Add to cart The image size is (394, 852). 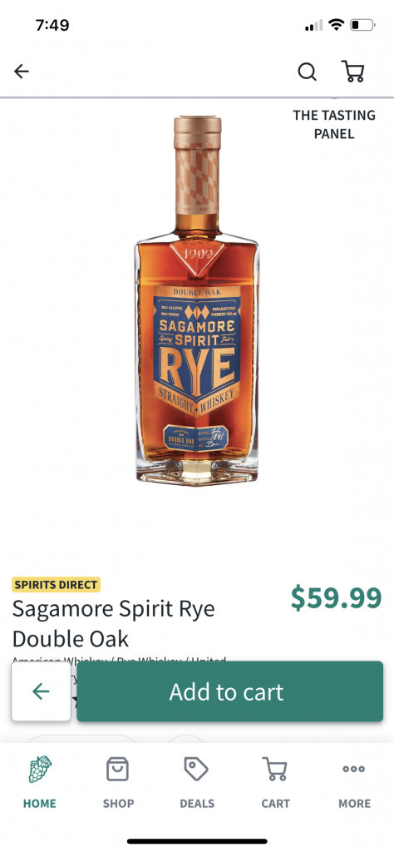tap(230, 691)
